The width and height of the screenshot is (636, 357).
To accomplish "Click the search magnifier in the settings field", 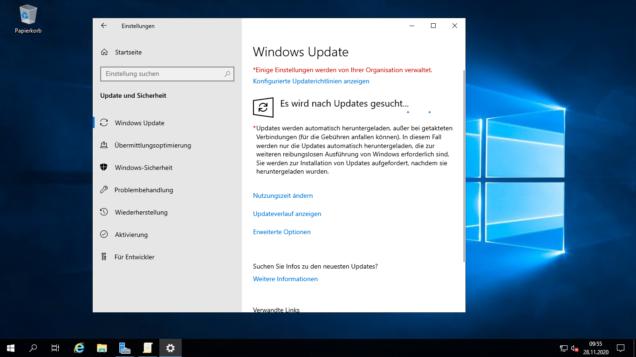I will point(227,74).
